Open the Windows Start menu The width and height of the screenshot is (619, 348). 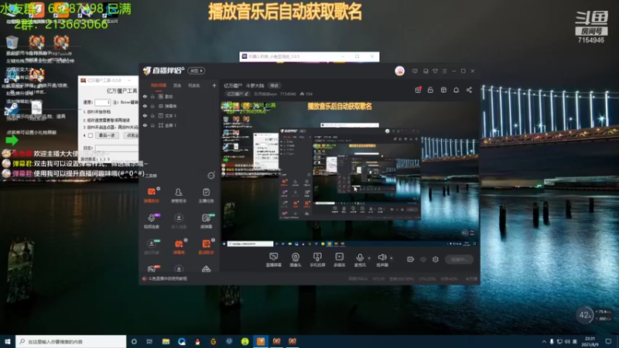tap(8, 341)
